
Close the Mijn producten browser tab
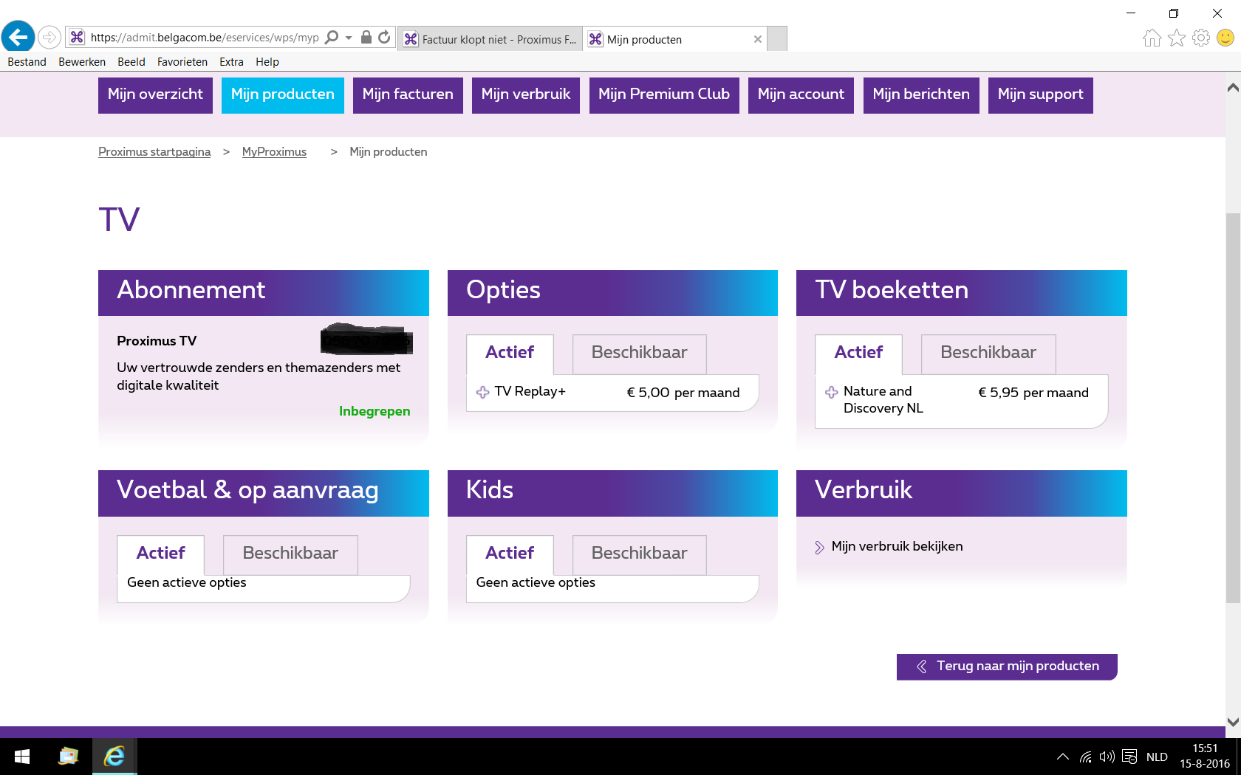pos(757,39)
